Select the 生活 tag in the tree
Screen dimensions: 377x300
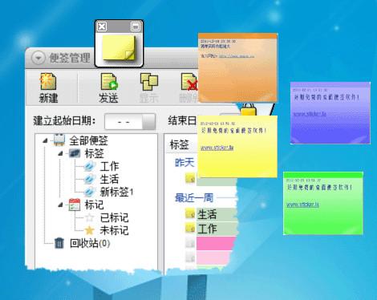coord(109,179)
